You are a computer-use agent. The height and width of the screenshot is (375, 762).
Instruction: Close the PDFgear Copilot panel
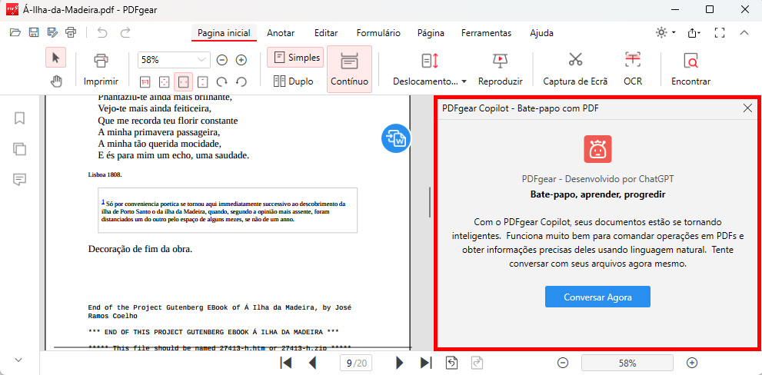pos(748,108)
